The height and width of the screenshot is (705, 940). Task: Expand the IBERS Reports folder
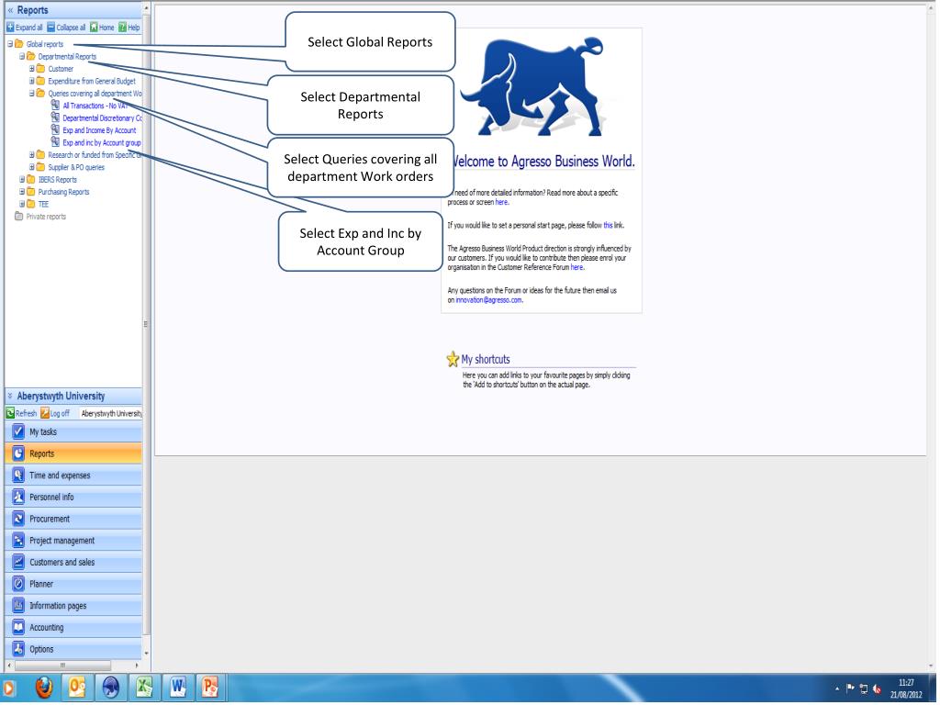pyautogui.click(x=22, y=179)
